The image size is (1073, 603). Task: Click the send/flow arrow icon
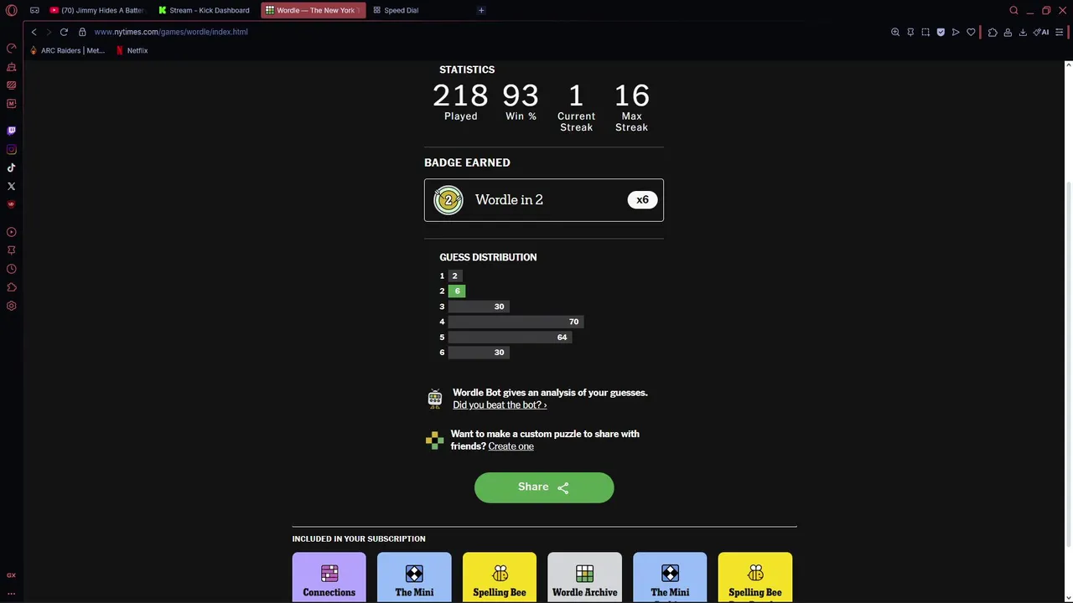click(x=956, y=32)
